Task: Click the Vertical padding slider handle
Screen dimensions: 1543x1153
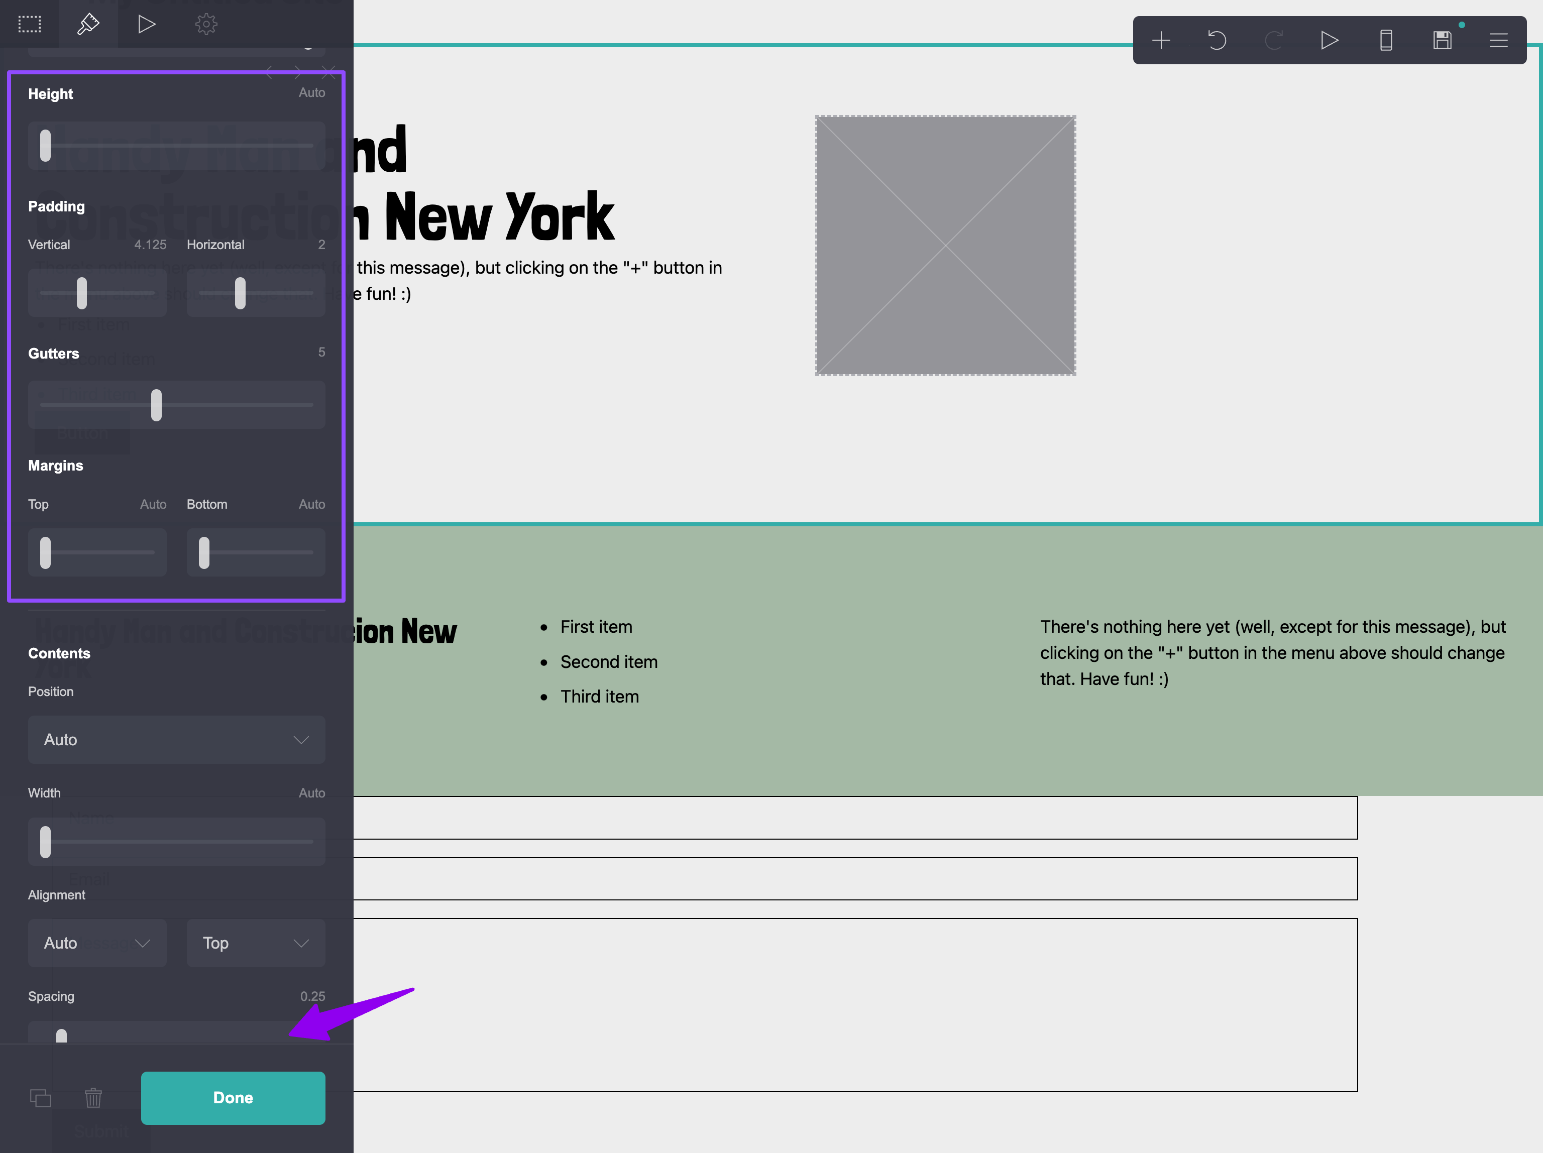Action: coord(81,293)
